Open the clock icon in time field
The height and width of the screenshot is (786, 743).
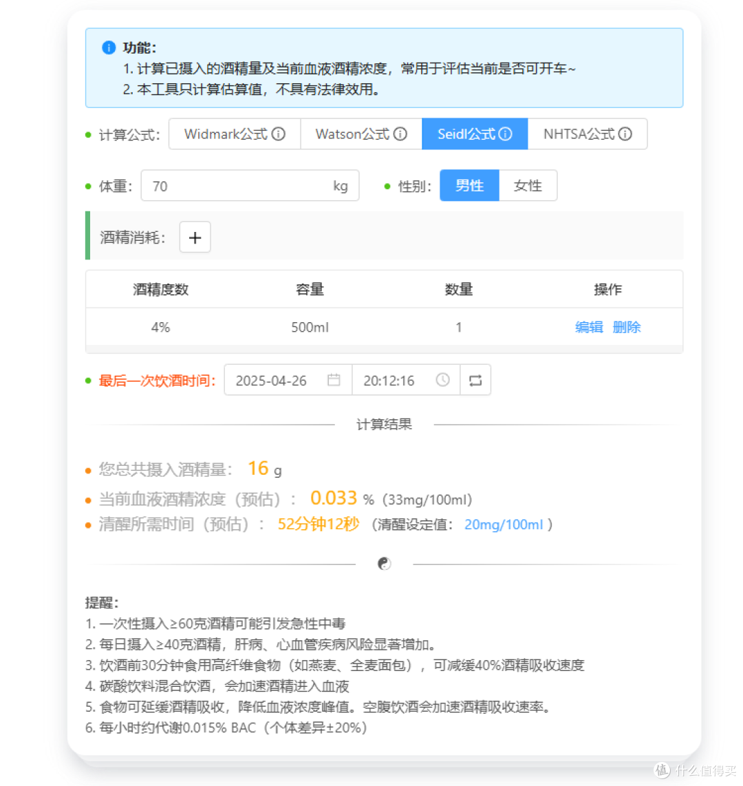coord(442,380)
